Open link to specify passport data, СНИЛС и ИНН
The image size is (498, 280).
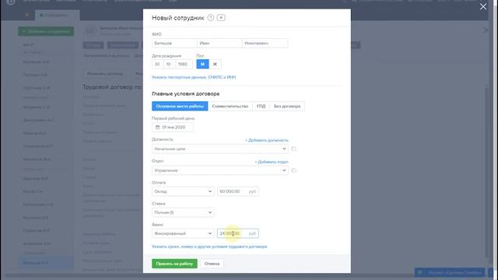(194, 77)
